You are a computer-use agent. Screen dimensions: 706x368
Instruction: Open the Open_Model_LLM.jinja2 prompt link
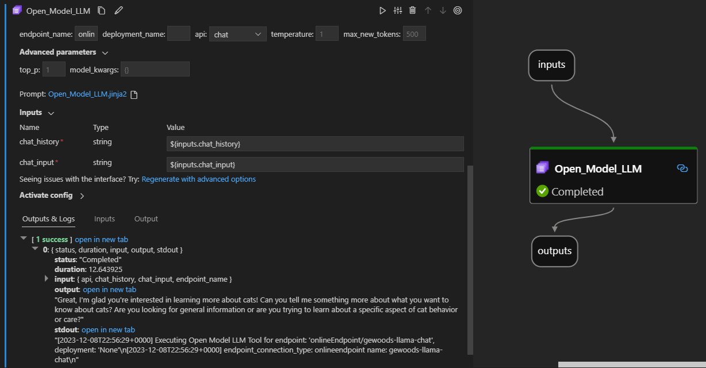(x=87, y=93)
